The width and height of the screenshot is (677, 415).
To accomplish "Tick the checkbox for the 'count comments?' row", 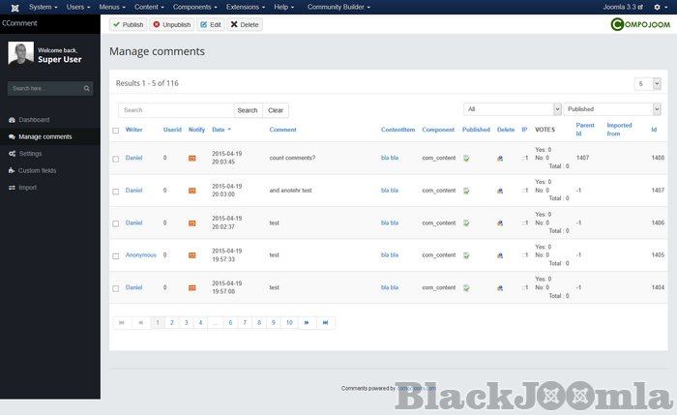I will (116, 159).
